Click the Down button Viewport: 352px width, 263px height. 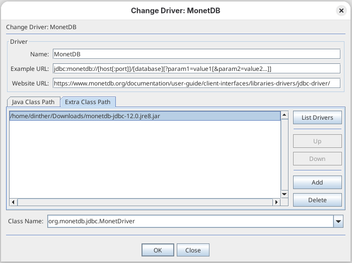(317, 159)
